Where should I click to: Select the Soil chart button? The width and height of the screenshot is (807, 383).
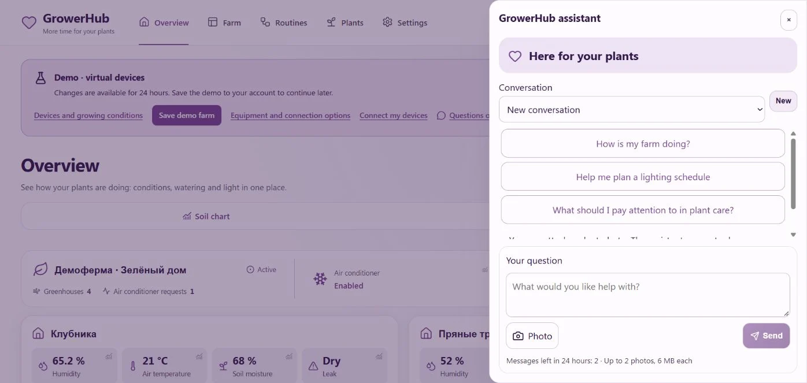pos(206,216)
